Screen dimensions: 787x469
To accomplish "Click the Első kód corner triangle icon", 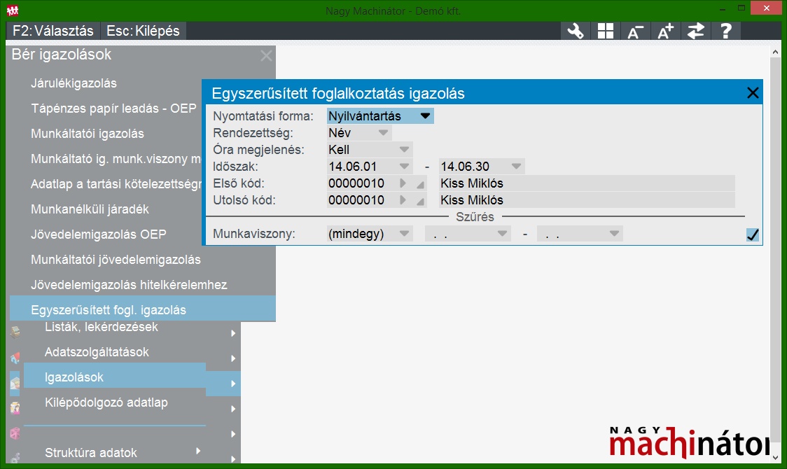I will click(x=420, y=185).
